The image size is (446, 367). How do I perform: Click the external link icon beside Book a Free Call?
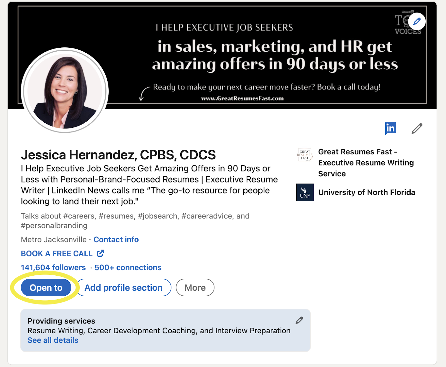(x=100, y=253)
